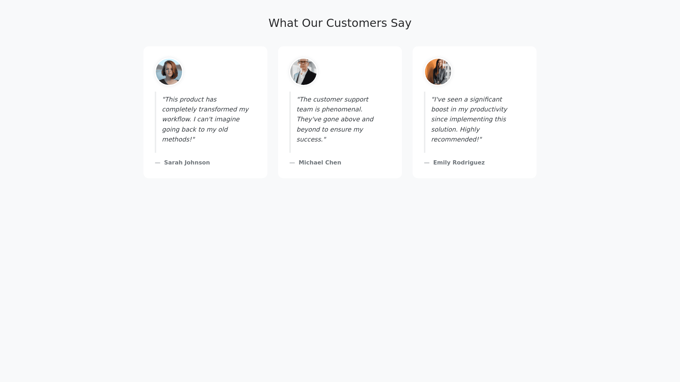Click Michael Chen's avatar photo
The image size is (680, 382).
[304, 72]
